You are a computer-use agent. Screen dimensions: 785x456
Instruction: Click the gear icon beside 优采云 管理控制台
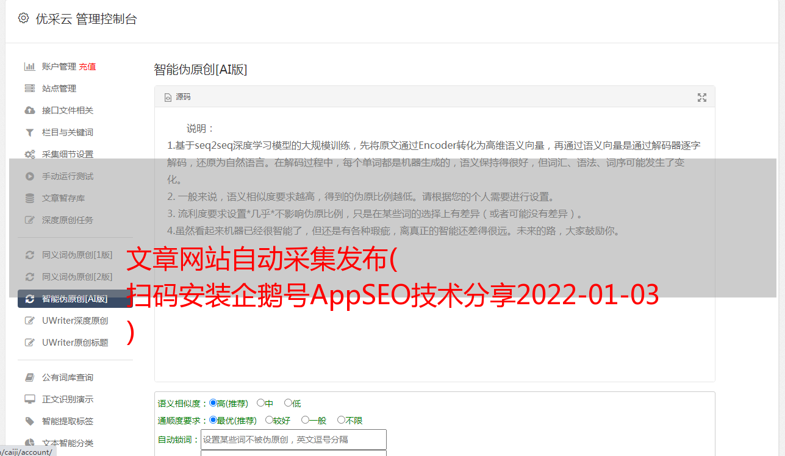click(23, 18)
